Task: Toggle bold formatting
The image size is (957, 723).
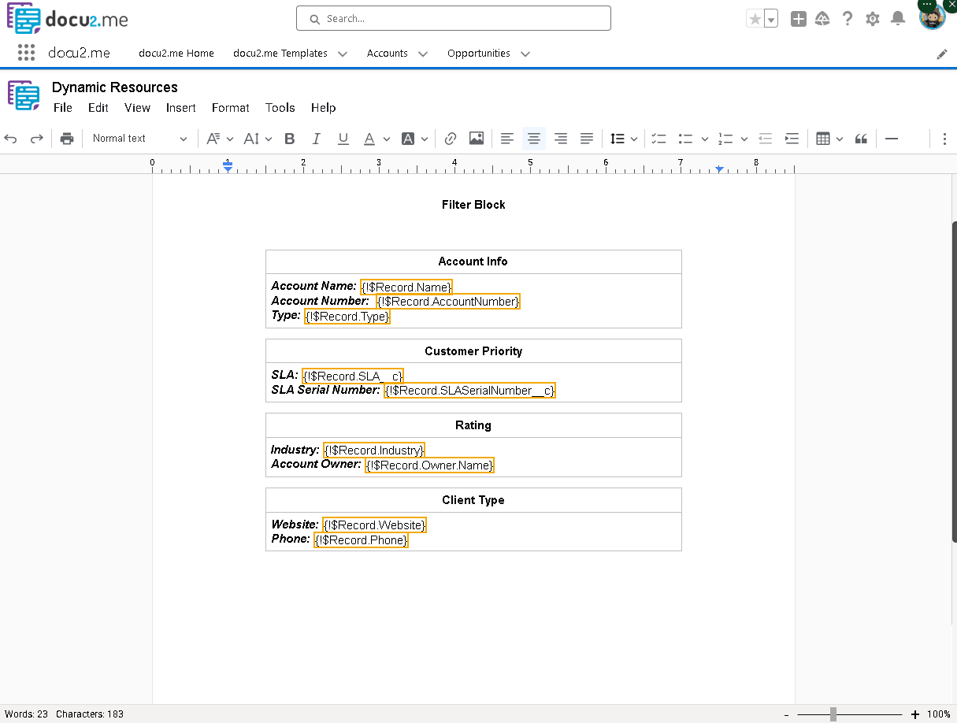Action: point(290,139)
